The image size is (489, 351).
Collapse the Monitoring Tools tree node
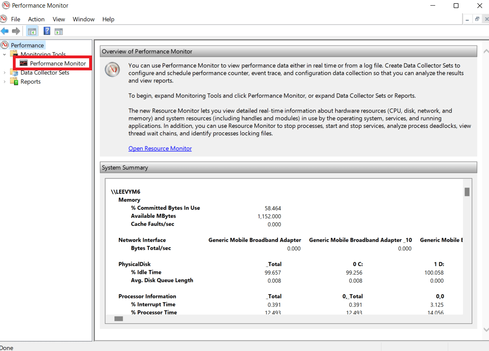[x=4, y=54]
